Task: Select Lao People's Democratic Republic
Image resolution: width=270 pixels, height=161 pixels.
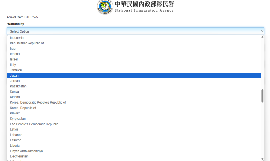Action: click(34, 124)
